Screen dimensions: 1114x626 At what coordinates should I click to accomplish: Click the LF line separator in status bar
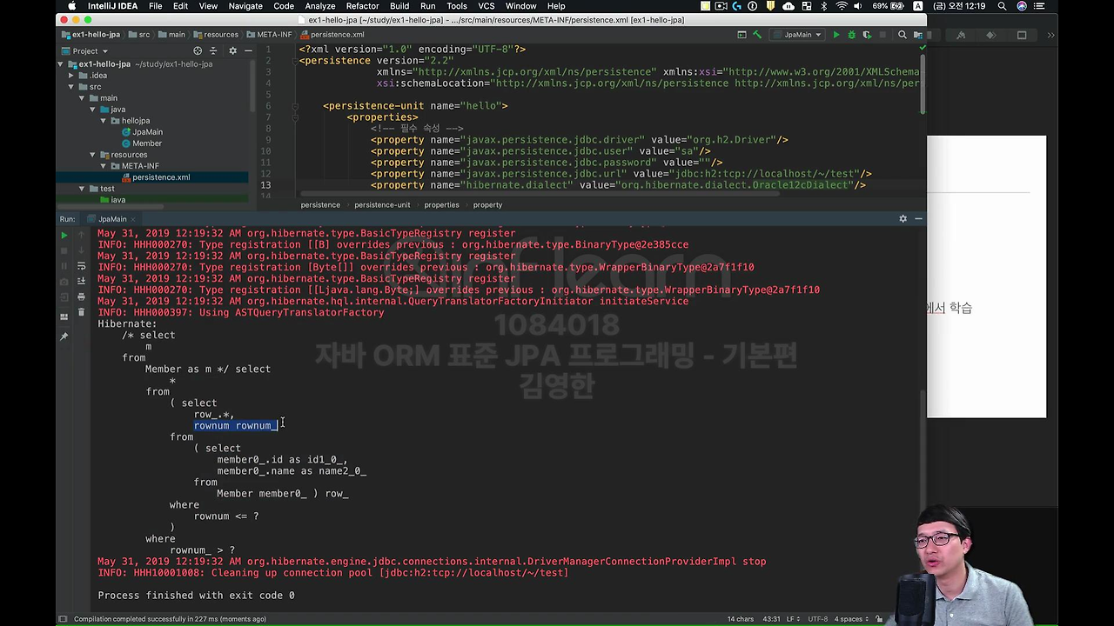click(794, 619)
